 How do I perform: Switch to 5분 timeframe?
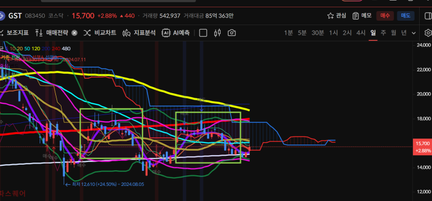[302, 33]
